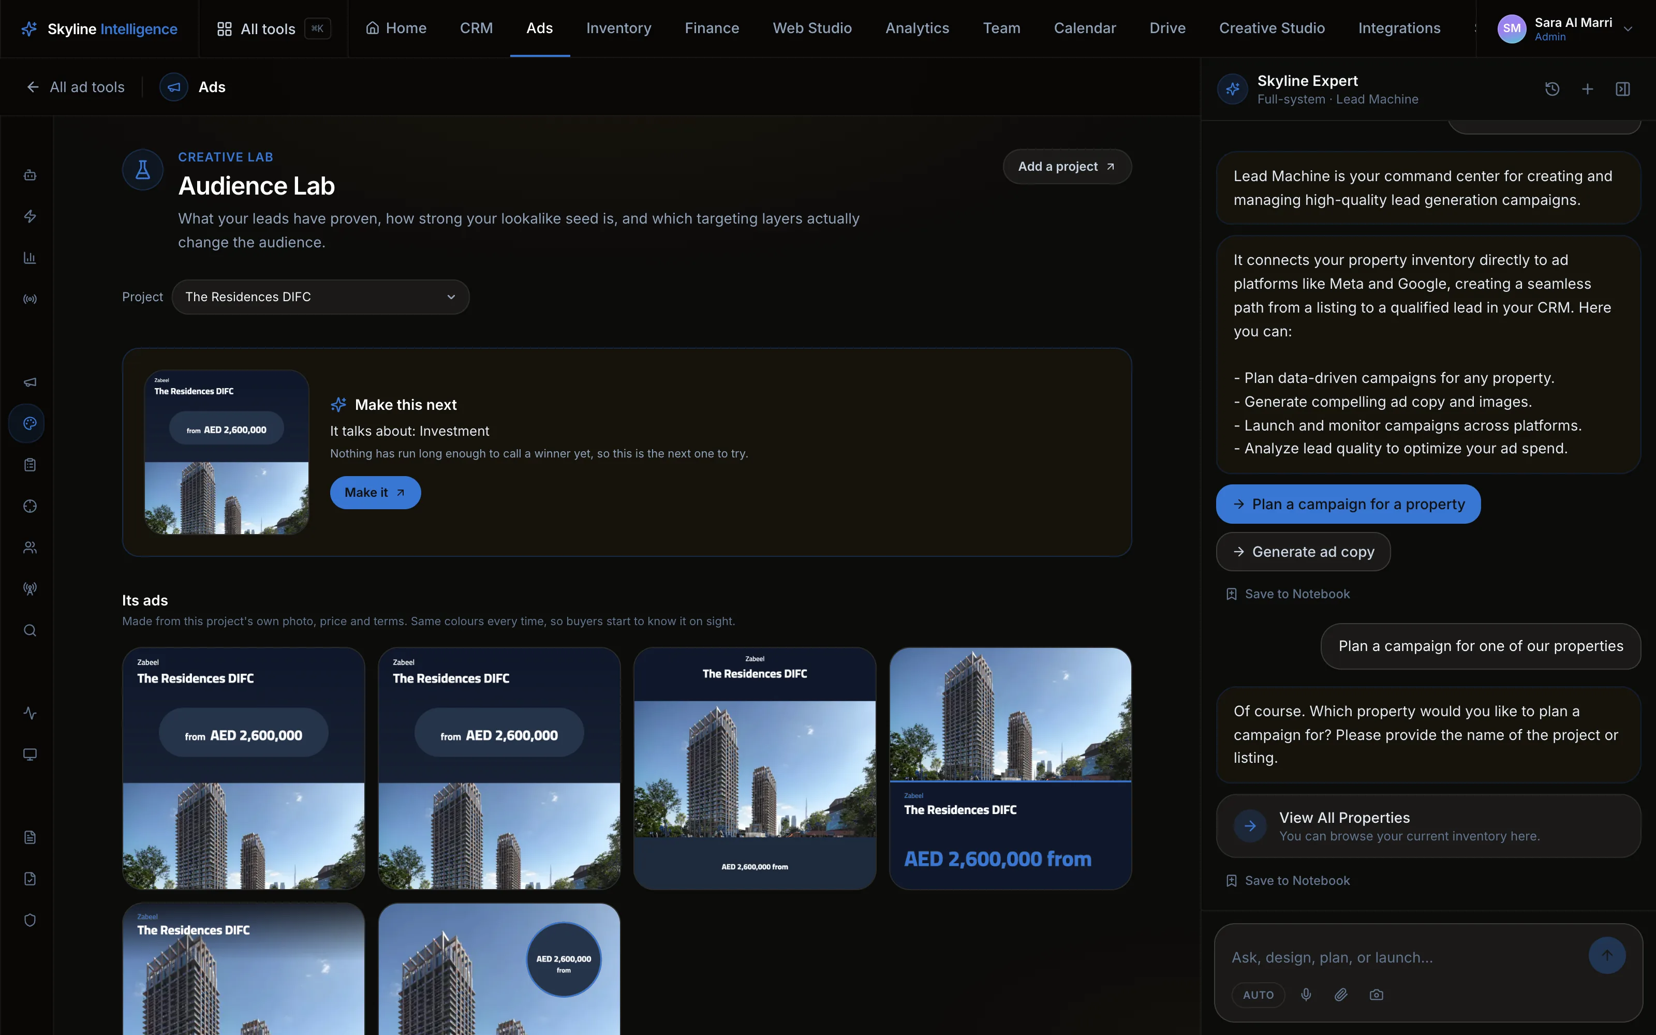Click Plan a campaign for a property
Image resolution: width=1656 pixels, height=1035 pixels.
pos(1348,504)
